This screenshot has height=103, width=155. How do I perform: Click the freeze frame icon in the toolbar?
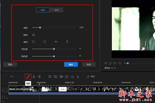tap(67, 77)
